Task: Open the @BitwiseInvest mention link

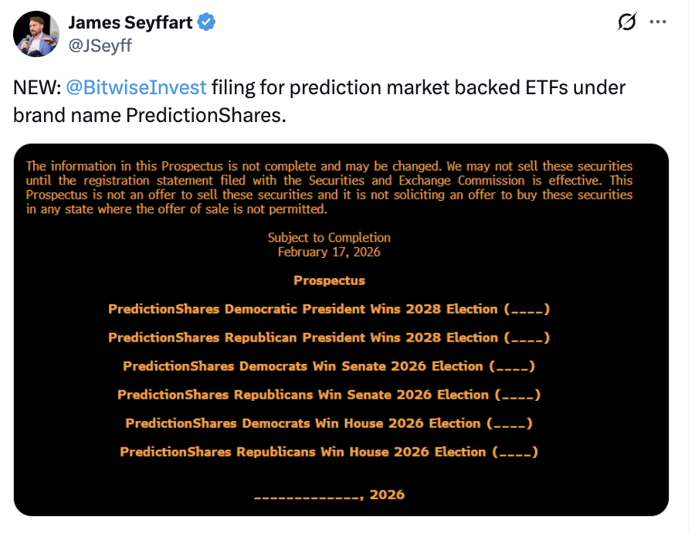Action: 137,87
